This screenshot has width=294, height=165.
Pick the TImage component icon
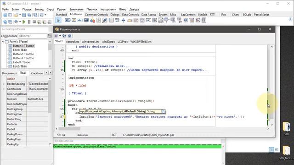pyautogui.click(x=86, y=20)
